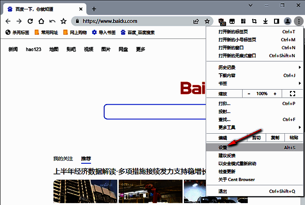Click the Baidu search input box
305x205 pixels.
click(155, 112)
